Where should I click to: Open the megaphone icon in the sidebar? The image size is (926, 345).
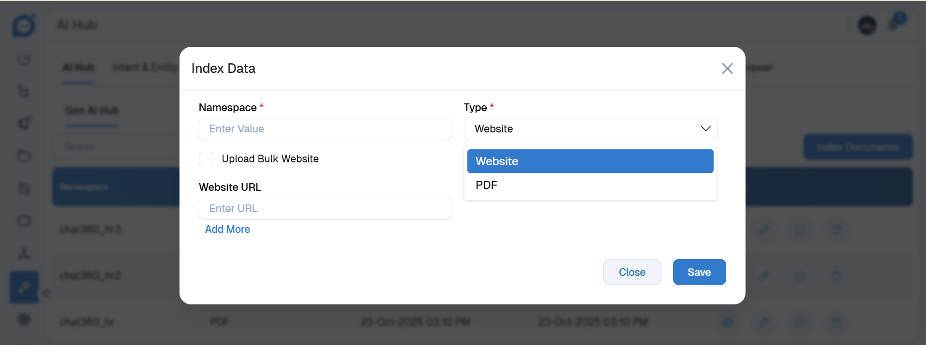pos(24,123)
